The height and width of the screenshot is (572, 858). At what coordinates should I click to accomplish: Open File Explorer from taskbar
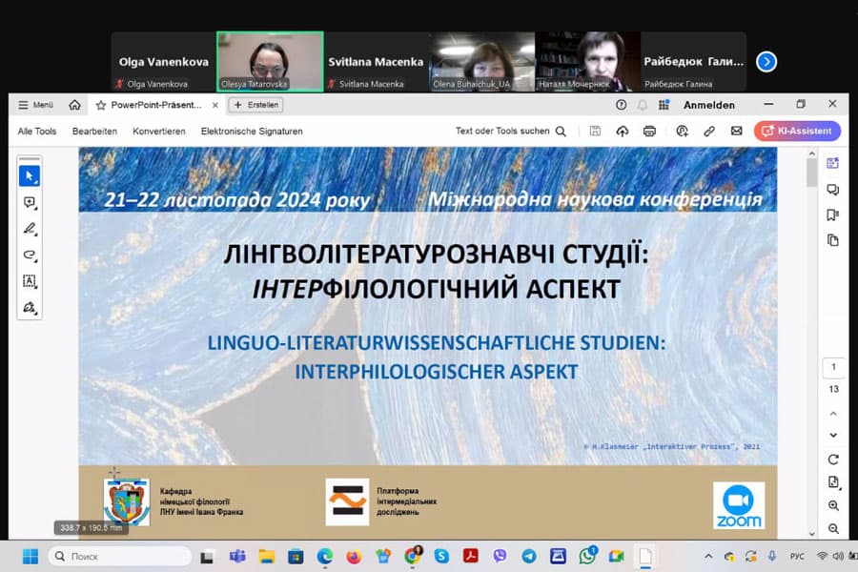click(267, 556)
